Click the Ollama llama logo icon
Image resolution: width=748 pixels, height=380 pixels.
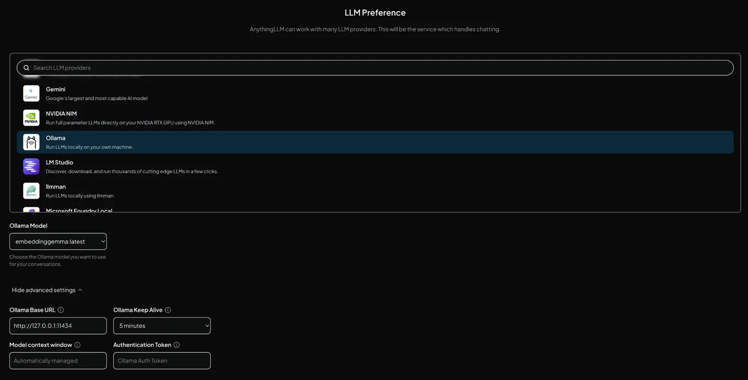click(31, 142)
